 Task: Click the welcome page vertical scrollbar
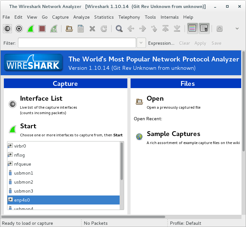pos(243,101)
